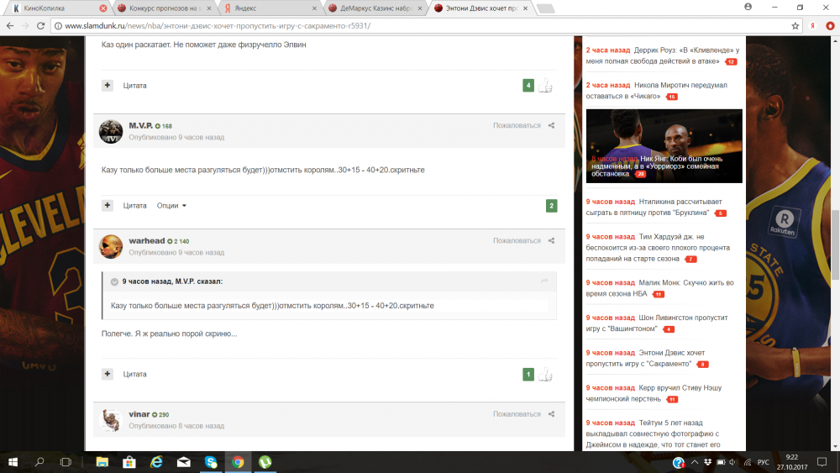Click the share icon on vinar's comment
The width and height of the screenshot is (840, 473).
point(552,414)
